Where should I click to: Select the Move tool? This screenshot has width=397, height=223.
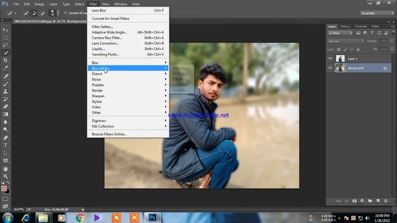[6, 30]
